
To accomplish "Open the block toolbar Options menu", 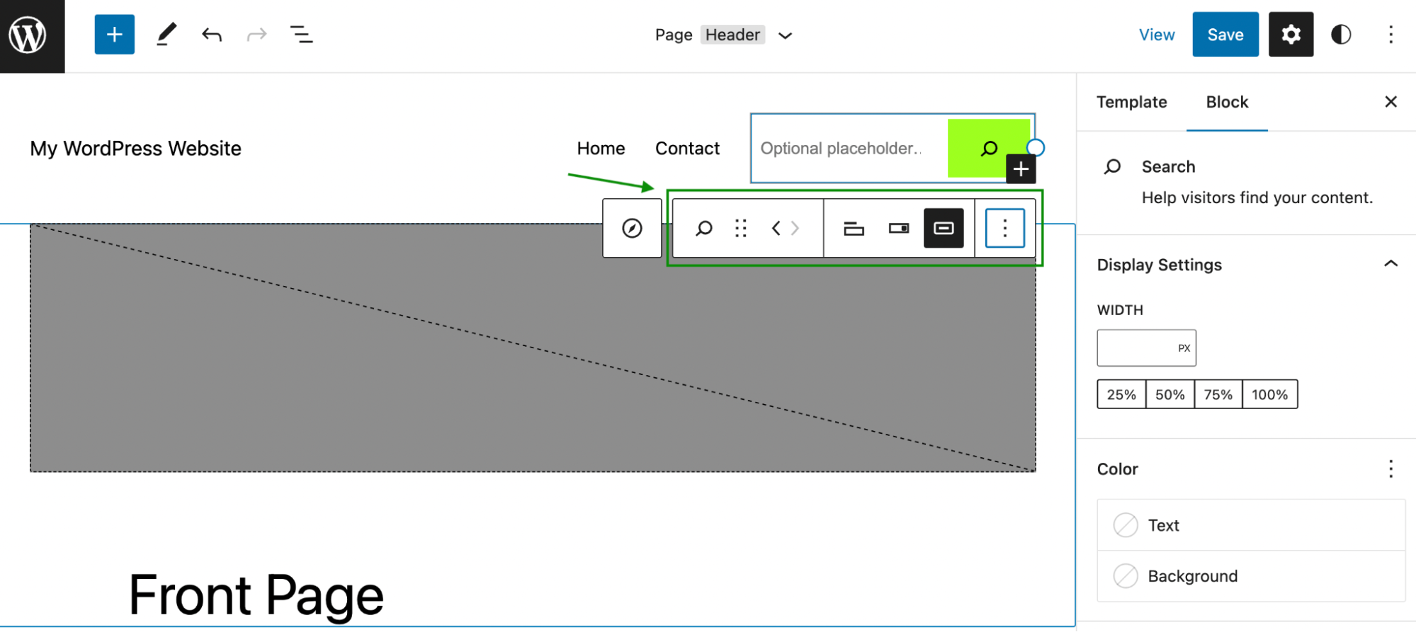I will [1004, 228].
